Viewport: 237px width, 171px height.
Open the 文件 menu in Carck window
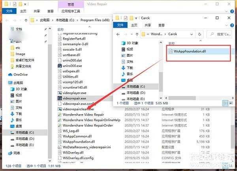(120, 25)
